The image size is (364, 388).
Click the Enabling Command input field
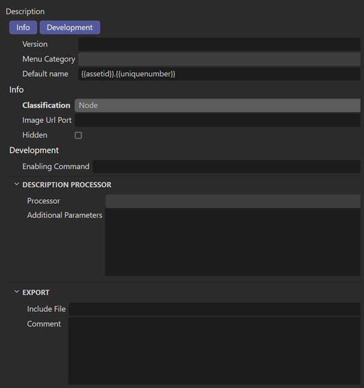pyautogui.click(x=226, y=167)
